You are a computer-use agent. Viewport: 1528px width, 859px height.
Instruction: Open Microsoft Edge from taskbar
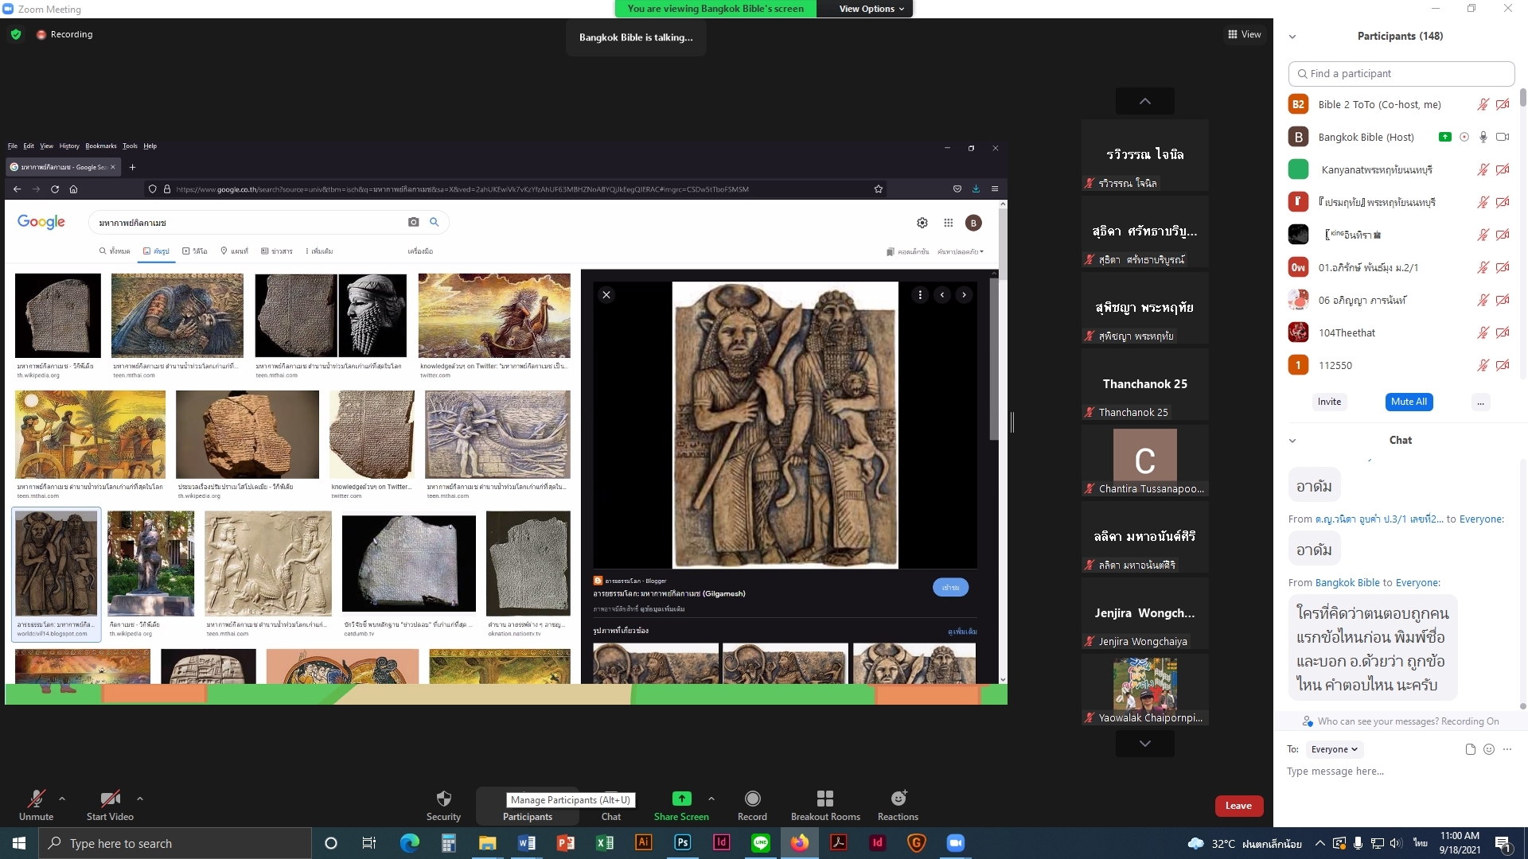point(409,843)
